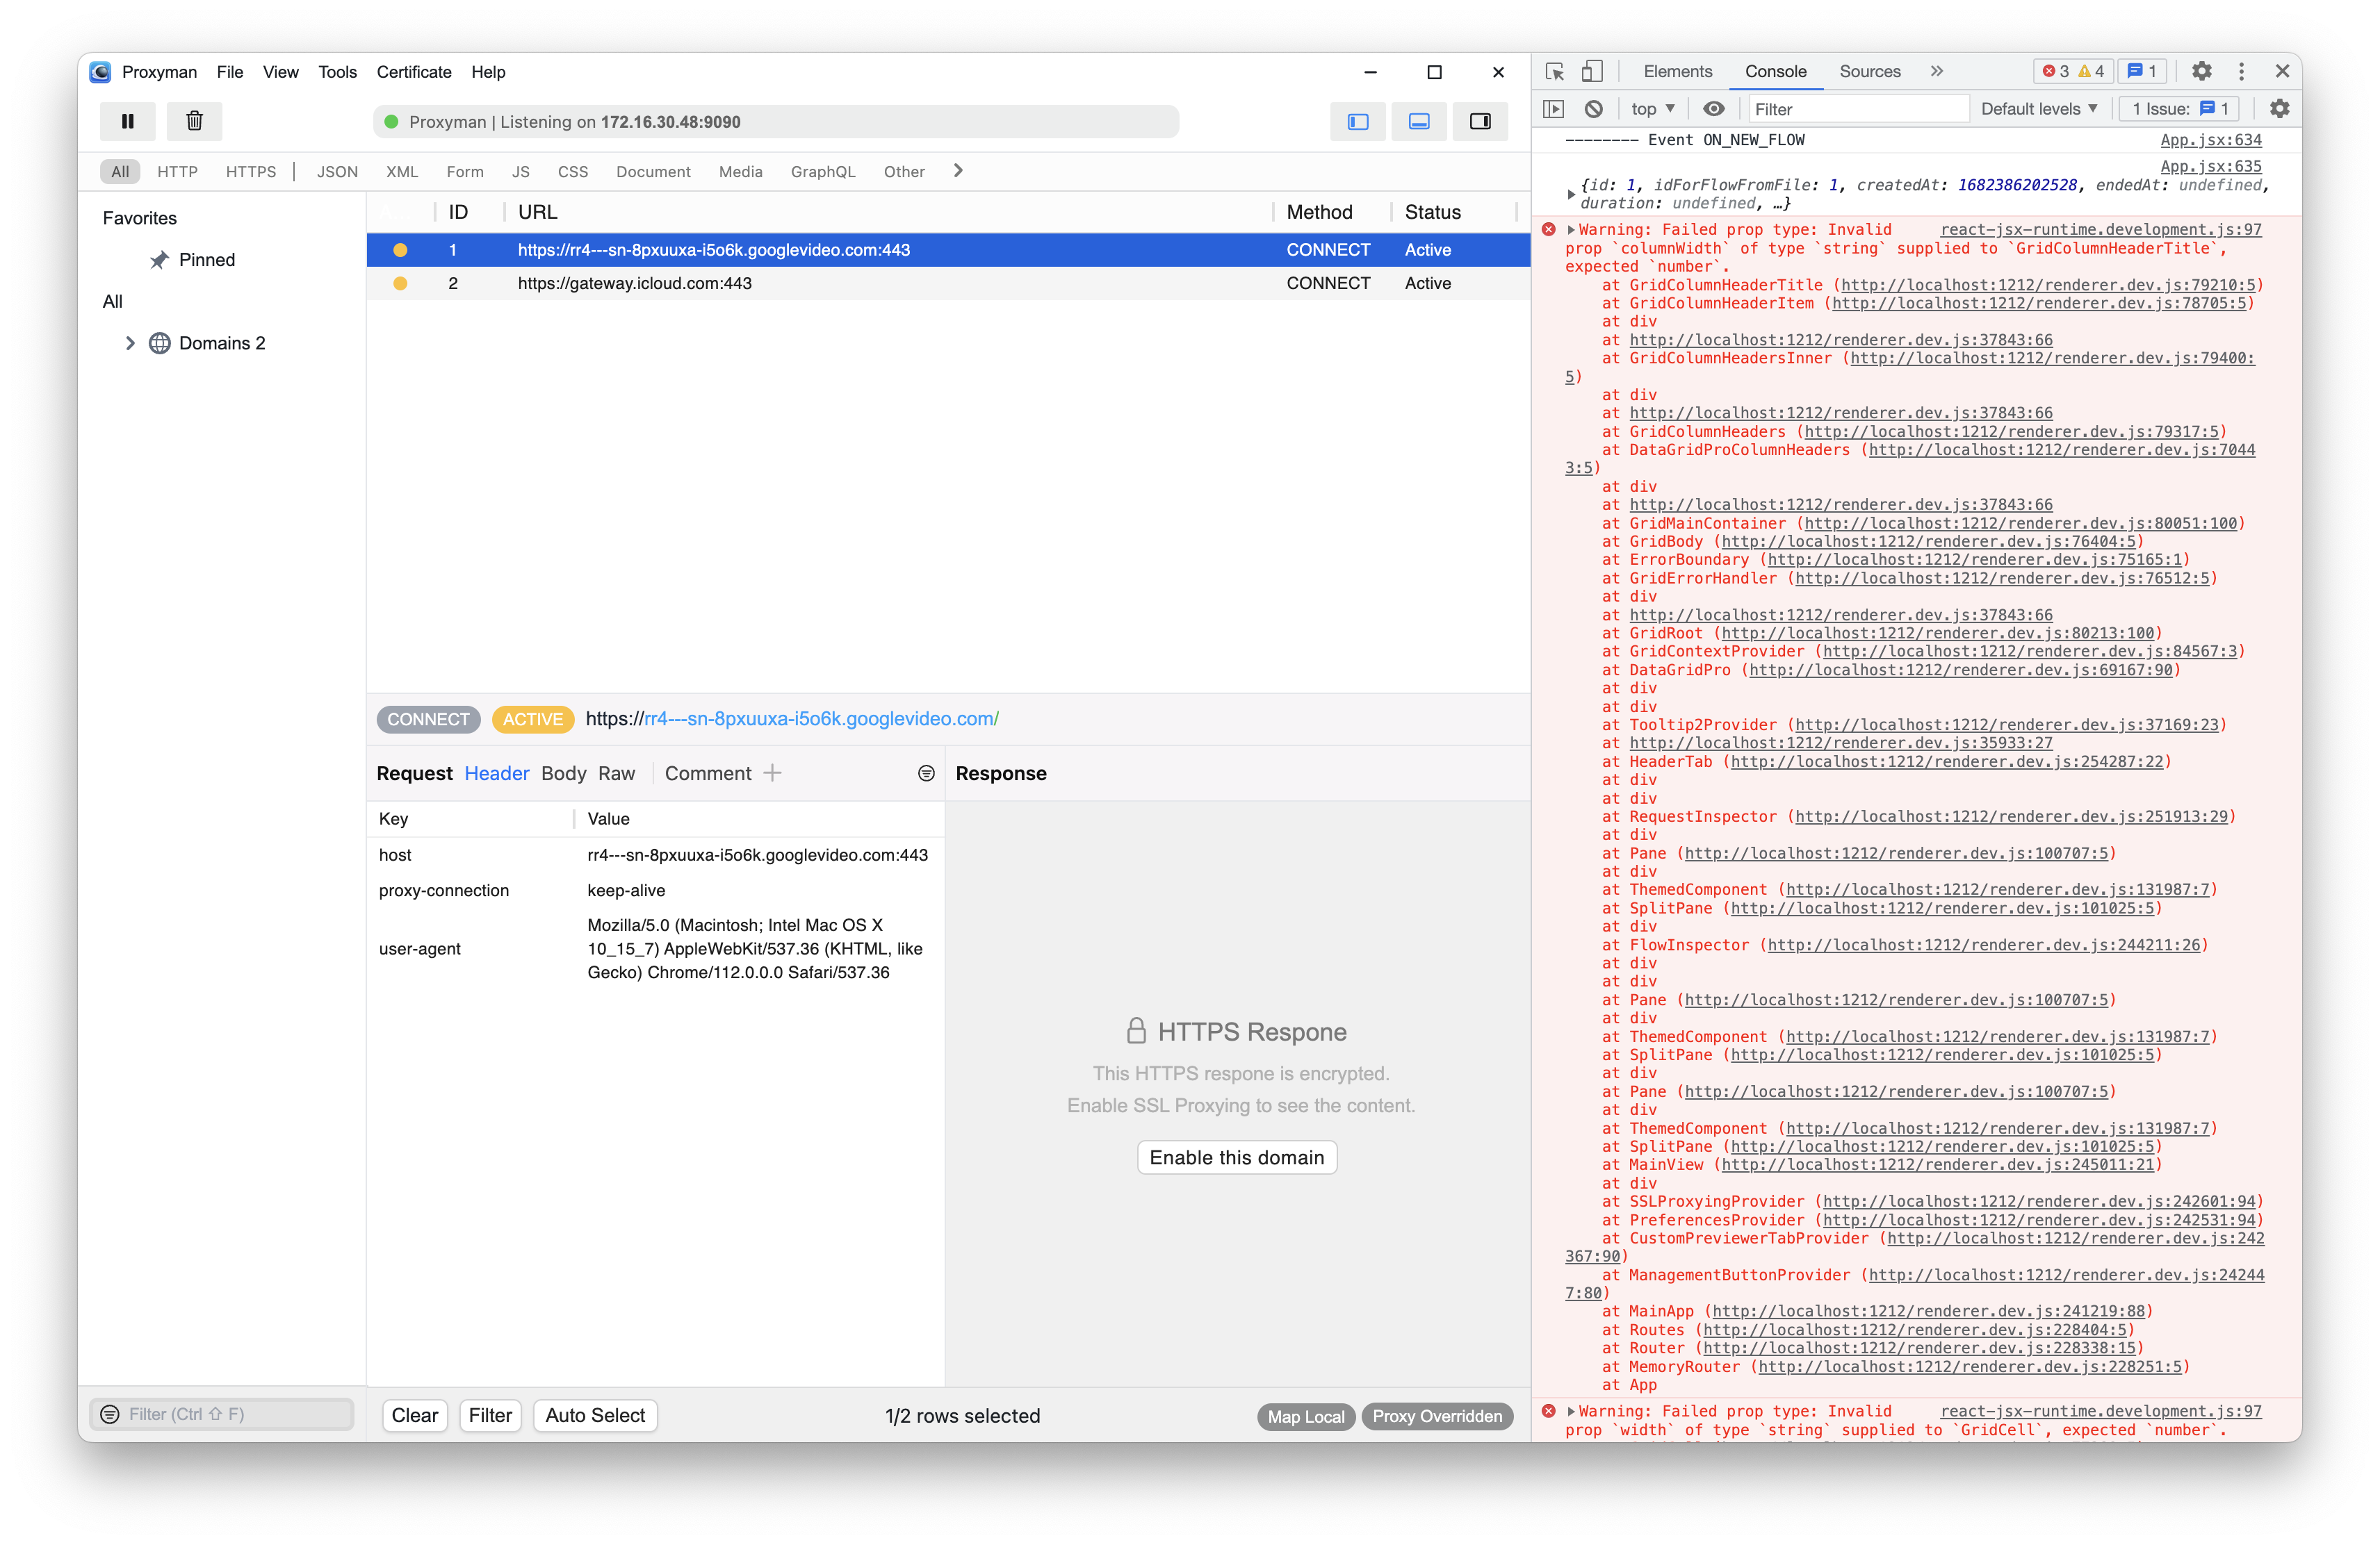The width and height of the screenshot is (2380, 1545).
Task: Select the gateway.icloud.com request row
Action: tap(634, 284)
